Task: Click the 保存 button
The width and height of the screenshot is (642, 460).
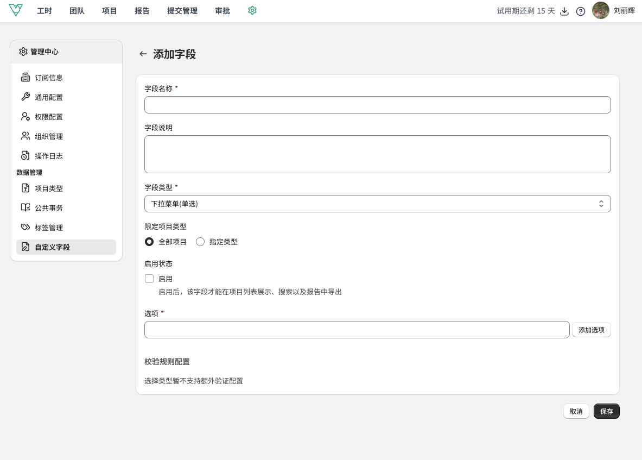Action: [x=606, y=411]
